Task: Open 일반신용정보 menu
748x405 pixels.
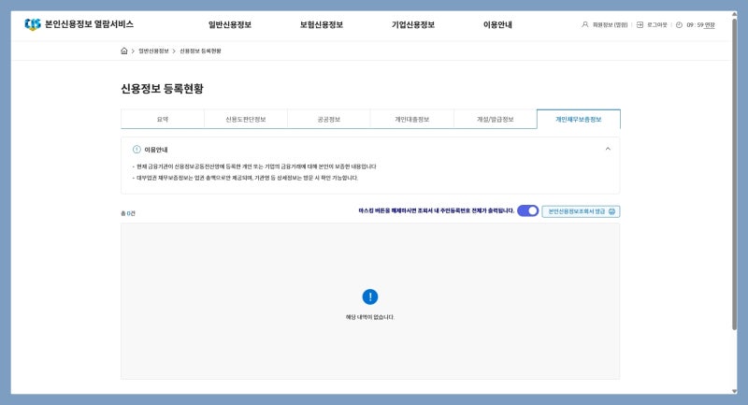Action: pyautogui.click(x=229, y=25)
